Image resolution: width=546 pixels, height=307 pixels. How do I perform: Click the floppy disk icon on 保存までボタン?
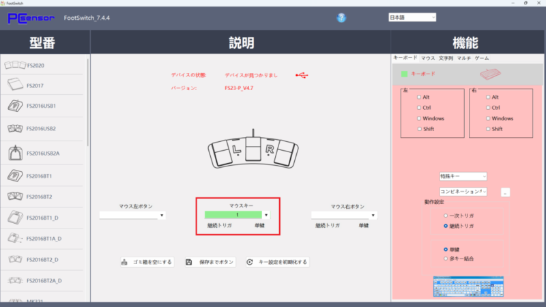tap(189, 262)
